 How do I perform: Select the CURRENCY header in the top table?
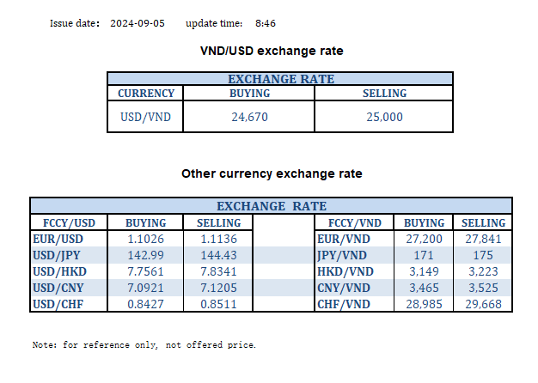(x=146, y=94)
